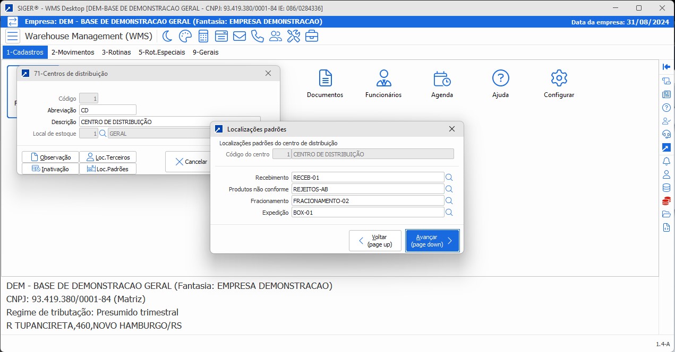
Task: Collapse the right sidebar panel arrow
Action: 667,67
